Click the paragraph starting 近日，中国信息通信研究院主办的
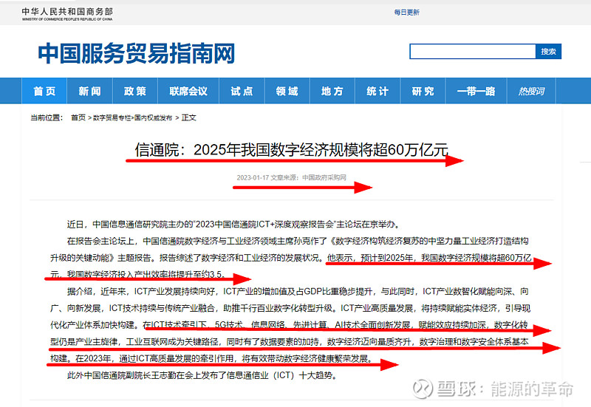 click(233, 225)
